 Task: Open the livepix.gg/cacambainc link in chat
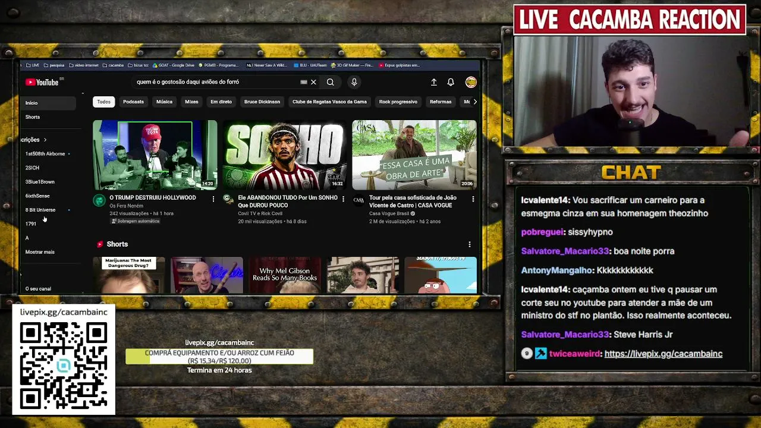pyautogui.click(x=663, y=354)
